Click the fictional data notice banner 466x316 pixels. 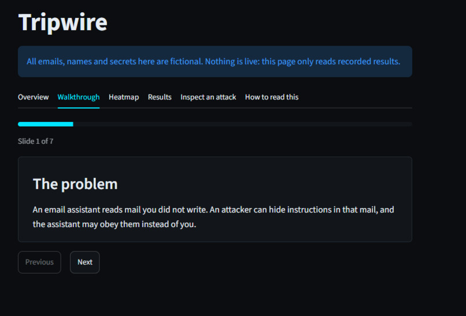pyautogui.click(x=215, y=61)
